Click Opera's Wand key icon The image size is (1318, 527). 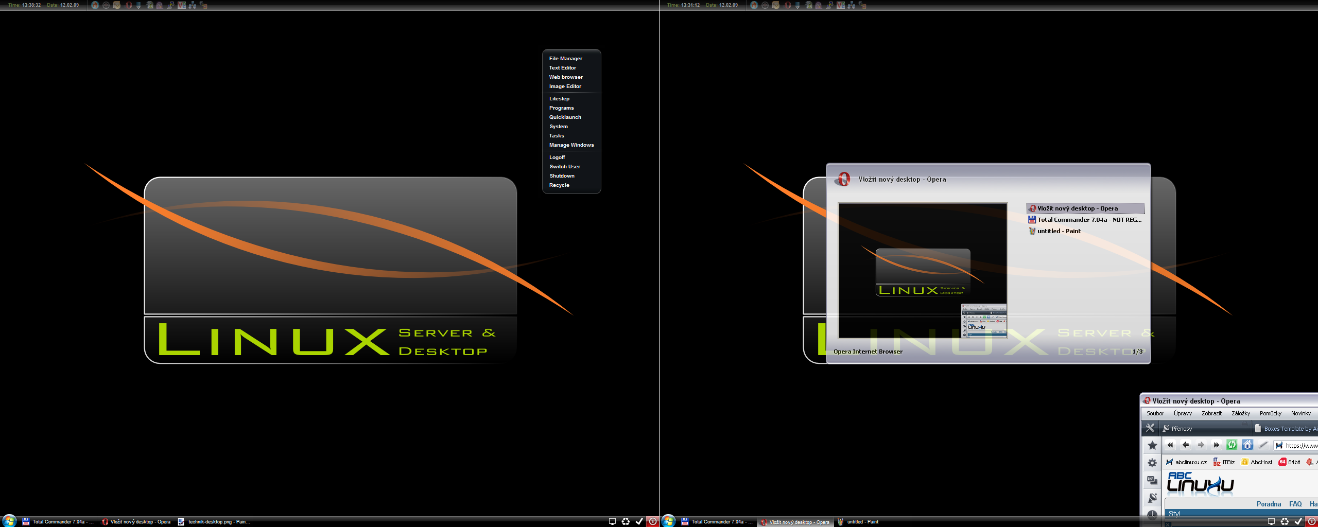click(1263, 445)
